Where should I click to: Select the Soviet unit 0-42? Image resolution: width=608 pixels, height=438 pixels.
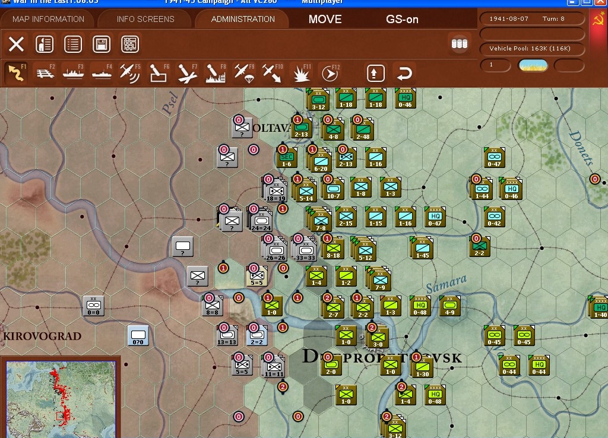pos(495,217)
